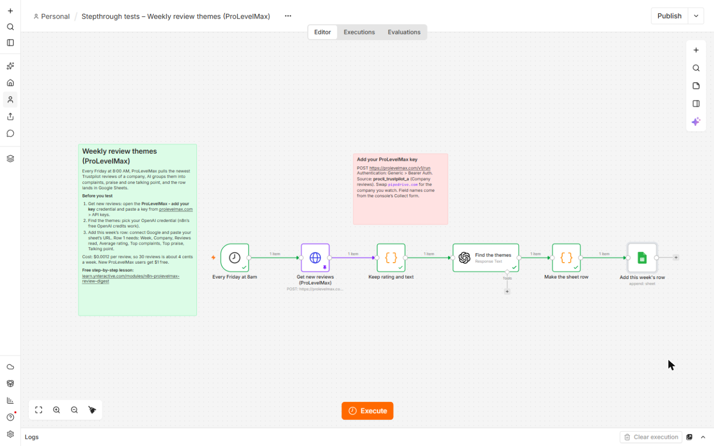Expand the Logs panel chevron

click(x=703, y=437)
